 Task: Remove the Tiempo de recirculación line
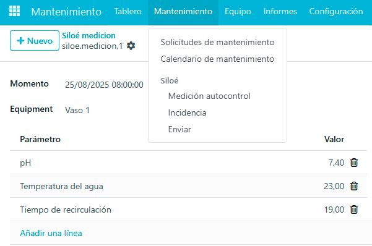click(x=354, y=210)
